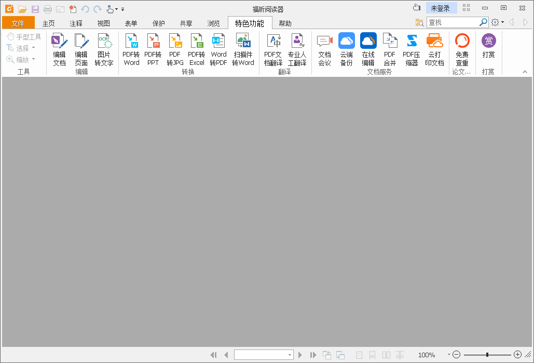Open quick access toolbar customize arrow
534x363 pixels.
[x=122, y=9]
